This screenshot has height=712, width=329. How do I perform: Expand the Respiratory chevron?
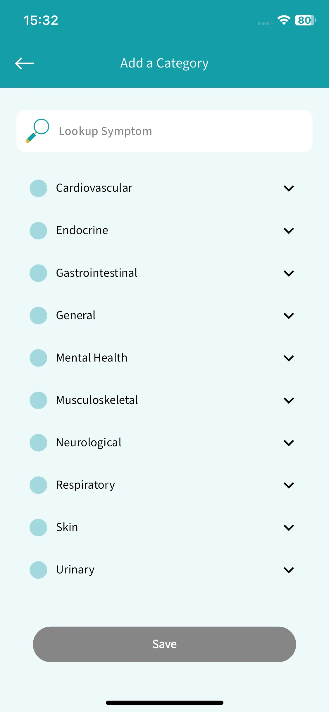click(289, 485)
